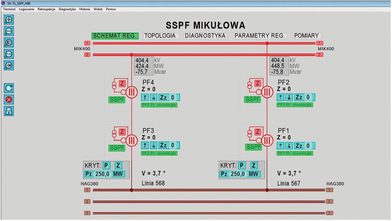
Task: Click the previous zoom view icon
Action: [x=9, y=66]
